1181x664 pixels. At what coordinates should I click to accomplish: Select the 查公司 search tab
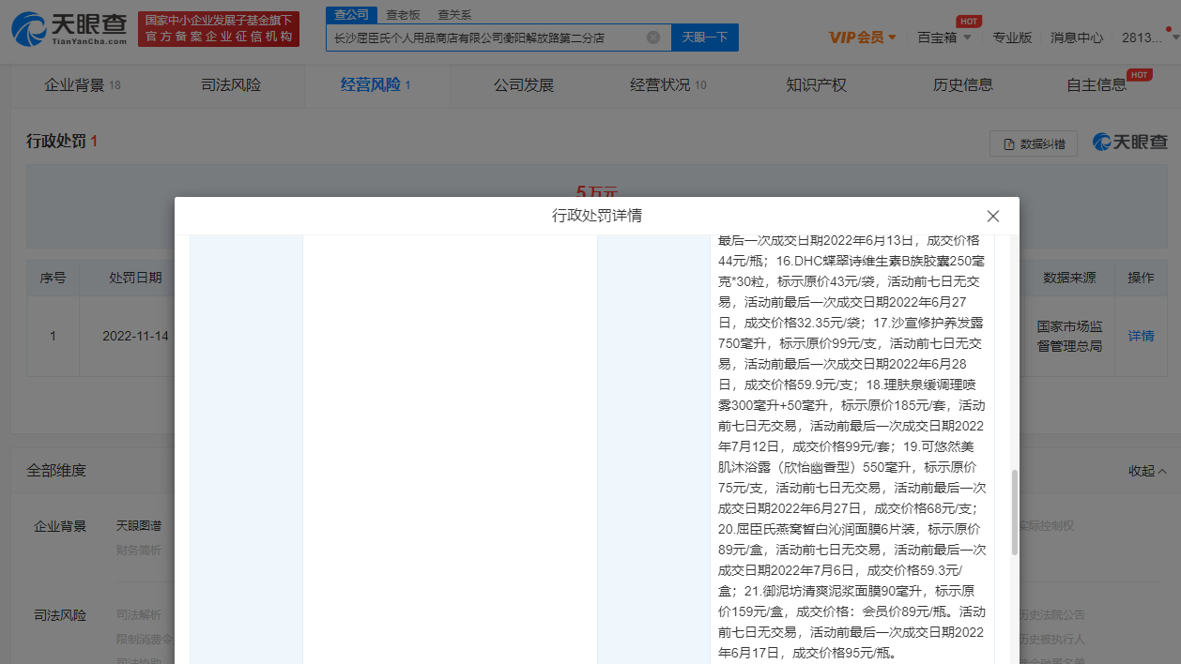352,15
